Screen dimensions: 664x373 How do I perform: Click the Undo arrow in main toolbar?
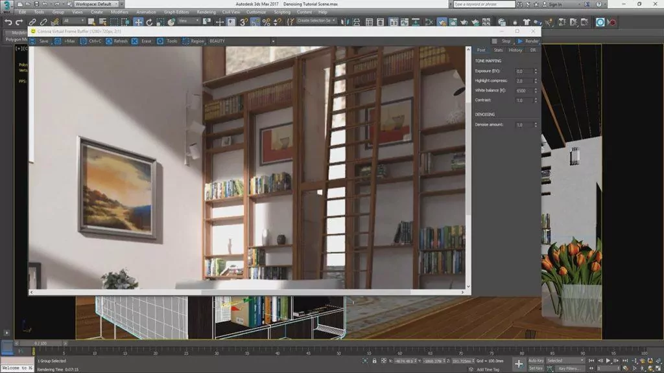pos(8,22)
